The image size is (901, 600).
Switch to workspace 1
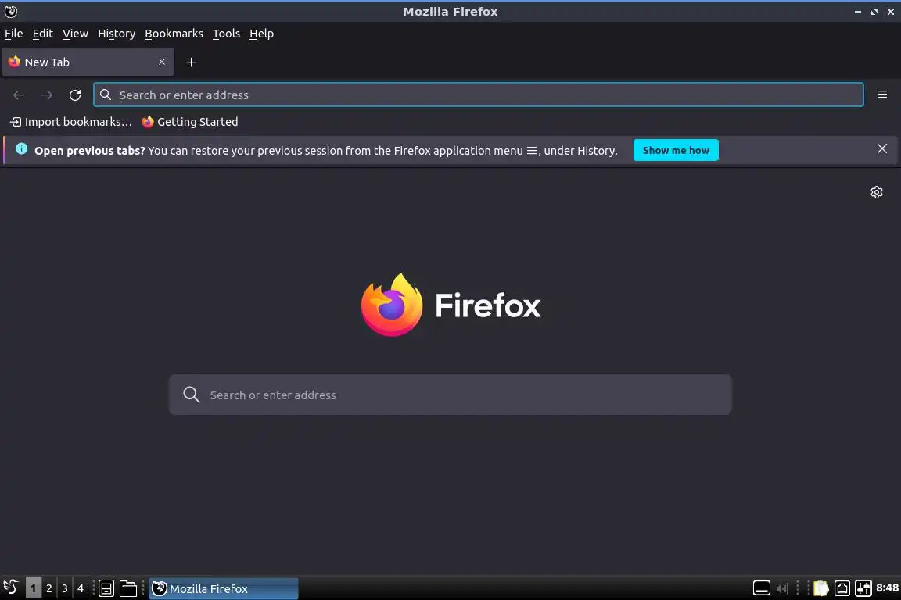click(x=34, y=588)
